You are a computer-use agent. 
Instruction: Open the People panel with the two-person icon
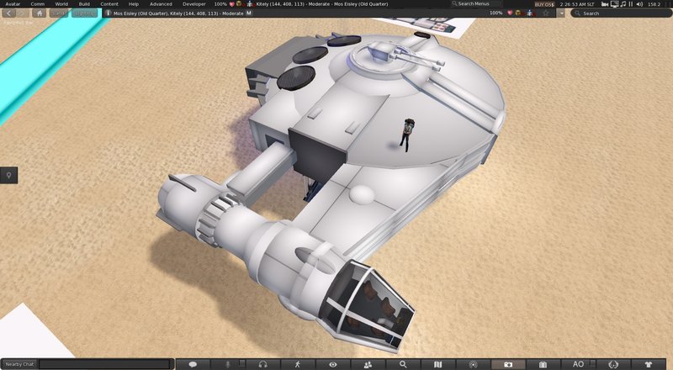pyautogui.click(x=368, y=364)
